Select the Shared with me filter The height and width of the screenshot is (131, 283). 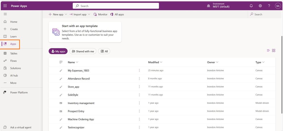(83, 51)
